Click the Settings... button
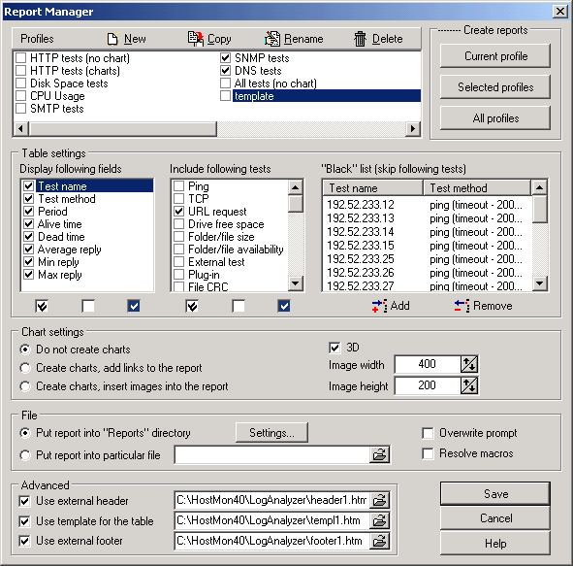This screenshot has width=573, height=566. tap(271, 433)
